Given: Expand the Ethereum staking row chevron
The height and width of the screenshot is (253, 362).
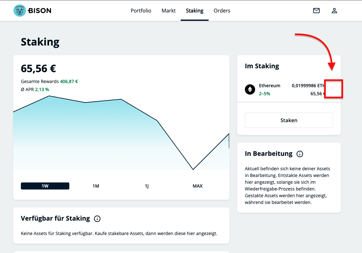Looking at the screenshot, I should pyautogui.click(x=332, y=89).
